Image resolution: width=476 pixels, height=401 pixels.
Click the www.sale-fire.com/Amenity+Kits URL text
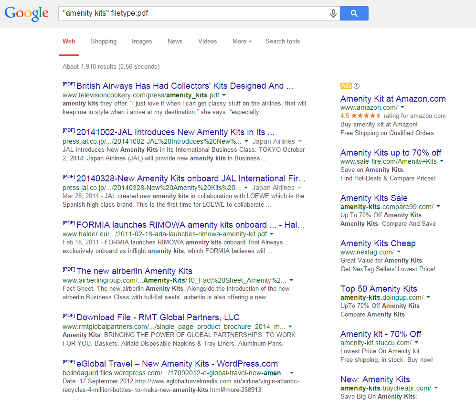[x=389, y=161]
